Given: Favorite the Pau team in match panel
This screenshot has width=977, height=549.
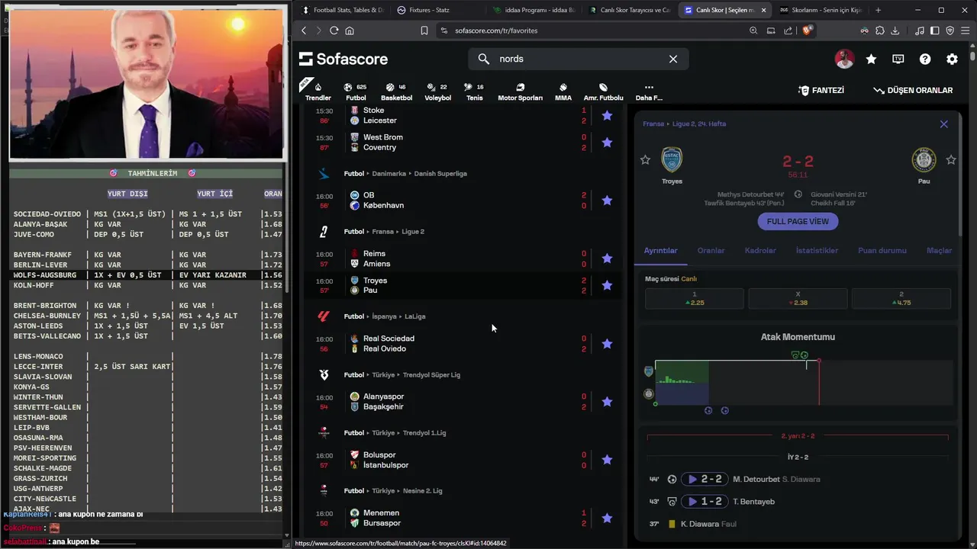Looking at the screenshot, I should coord(951,159).
